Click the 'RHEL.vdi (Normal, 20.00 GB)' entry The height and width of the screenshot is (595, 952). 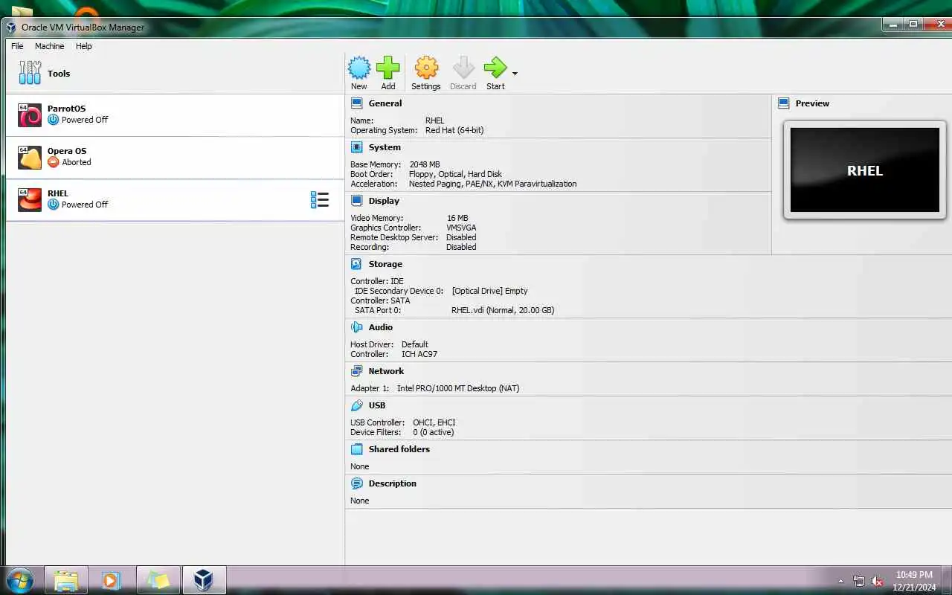(x=503, y=310)
